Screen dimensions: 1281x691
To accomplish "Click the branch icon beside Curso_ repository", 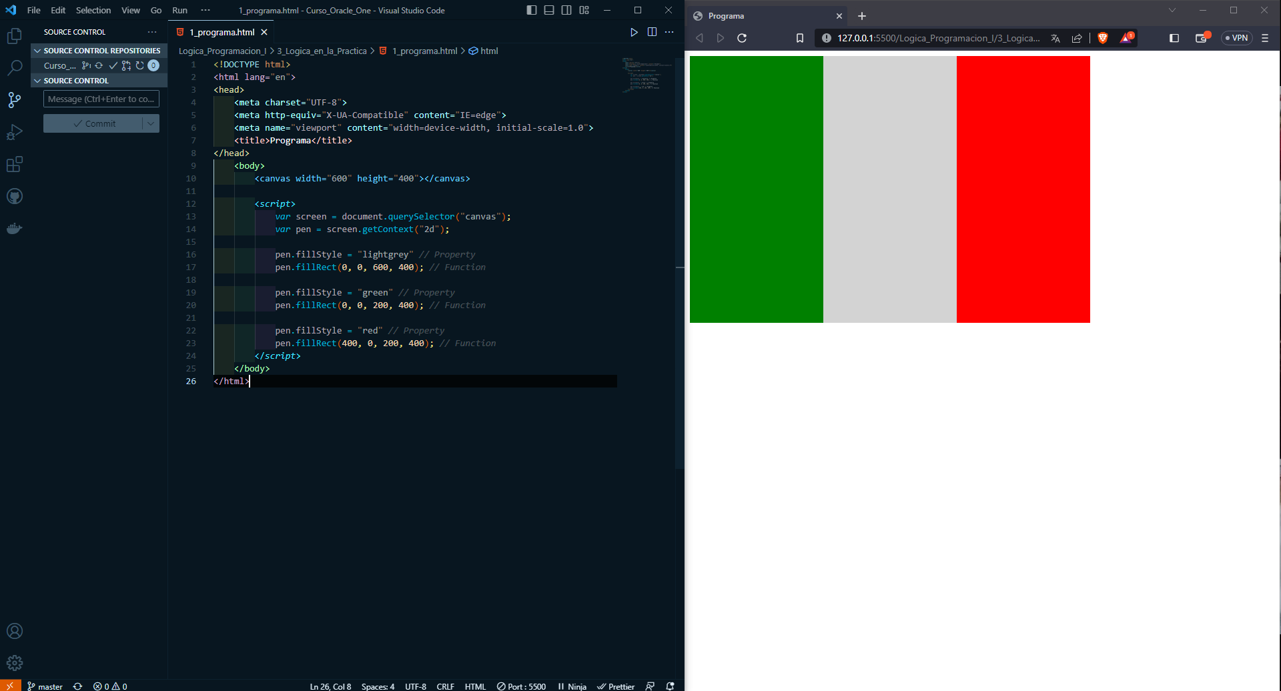I will (86, 65).
